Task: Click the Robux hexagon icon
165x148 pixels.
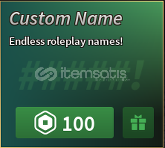Action: tap(45, 123)
